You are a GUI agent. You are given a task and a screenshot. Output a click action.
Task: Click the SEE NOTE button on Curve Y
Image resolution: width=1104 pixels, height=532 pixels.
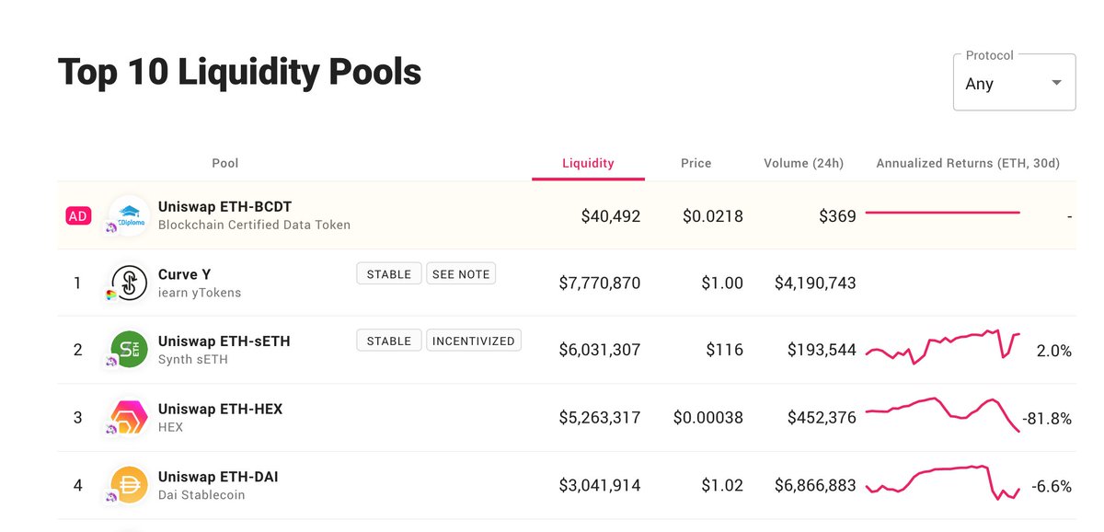461,273
